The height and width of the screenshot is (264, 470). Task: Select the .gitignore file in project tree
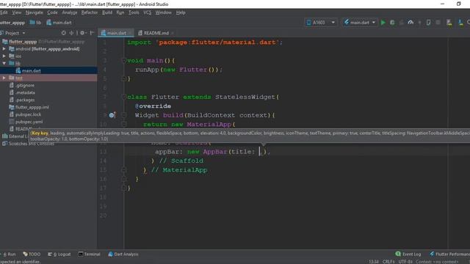coord(25,85)
